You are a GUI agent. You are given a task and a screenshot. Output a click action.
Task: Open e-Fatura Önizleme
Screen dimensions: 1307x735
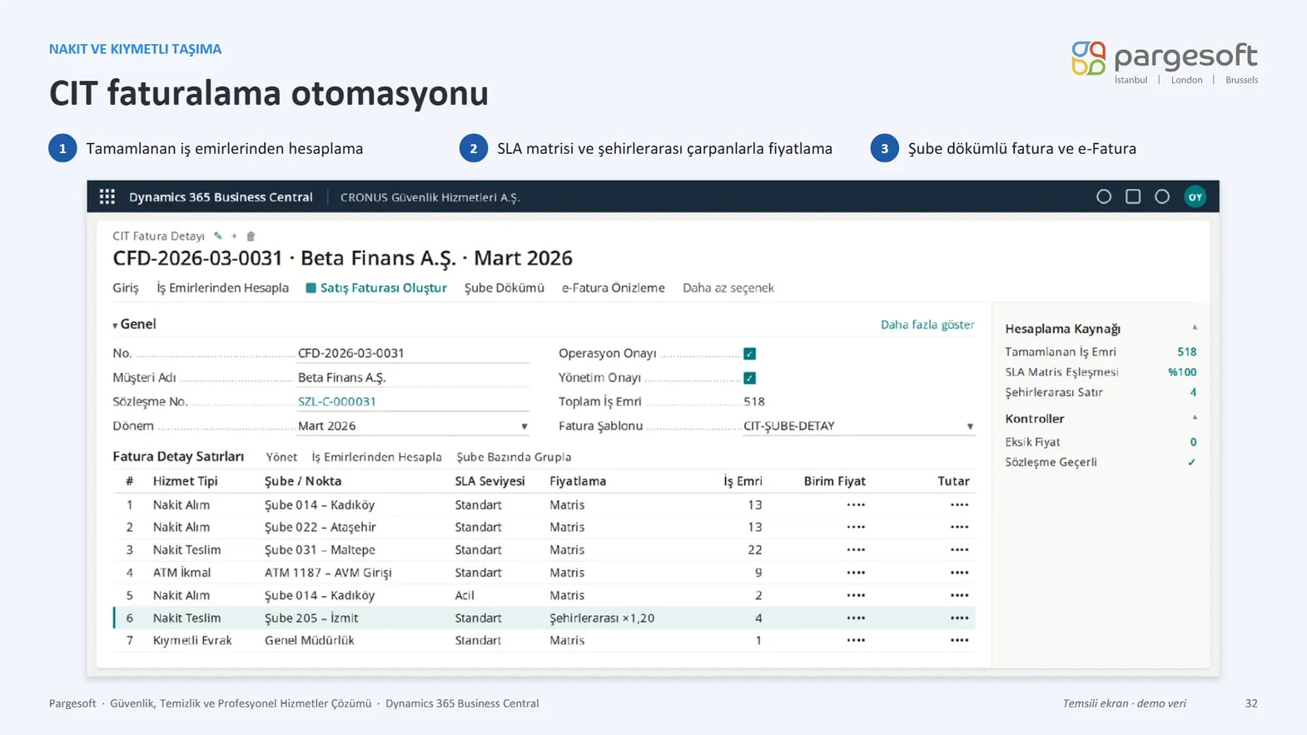tap(614, 288)
